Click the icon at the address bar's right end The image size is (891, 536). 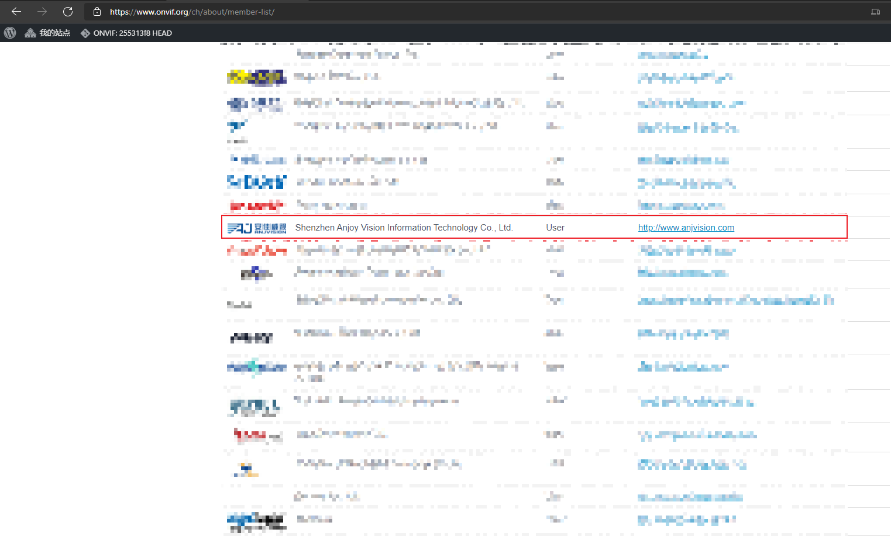pos(875,12)
